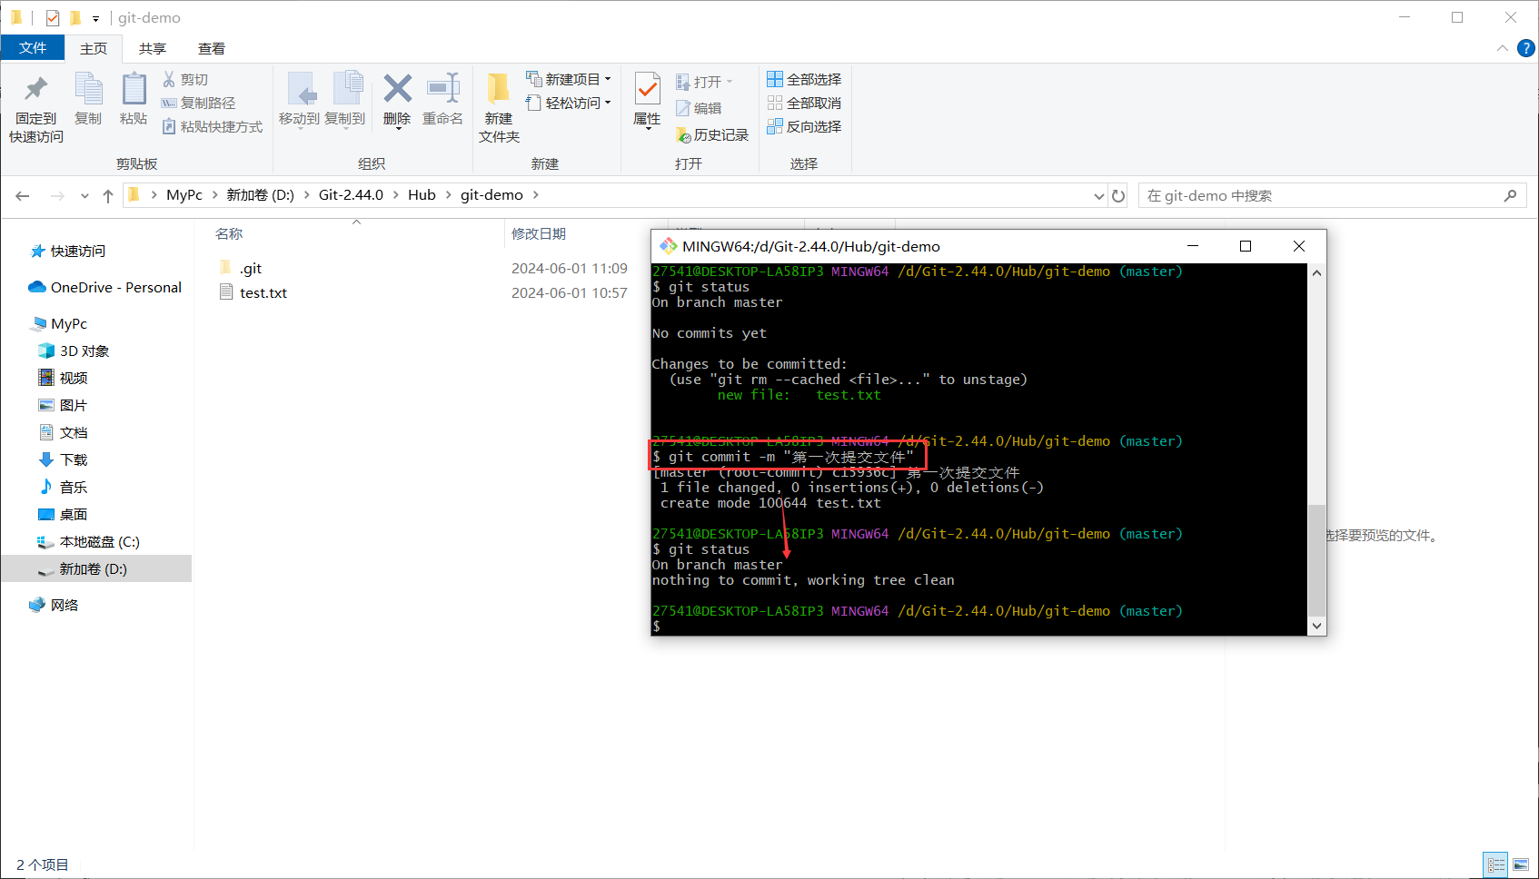The image size is (1539, 879).
Task: Click the Rename (重命名) icon
Action: (x=443, y=88)
